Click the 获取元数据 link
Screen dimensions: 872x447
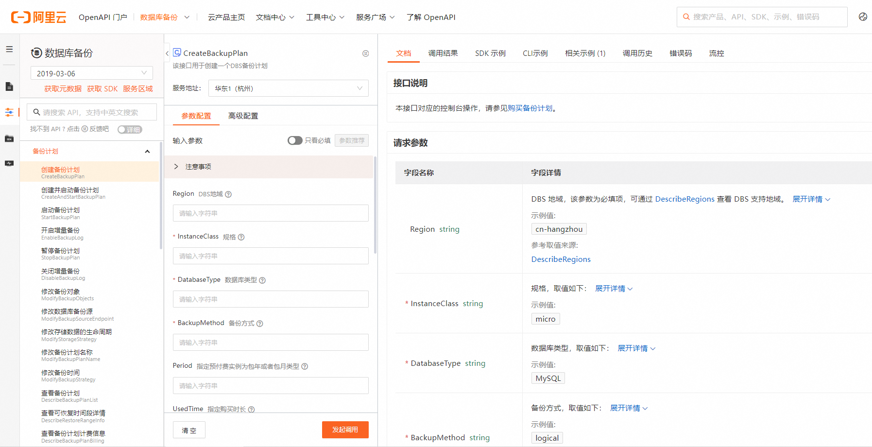[63, 89]
